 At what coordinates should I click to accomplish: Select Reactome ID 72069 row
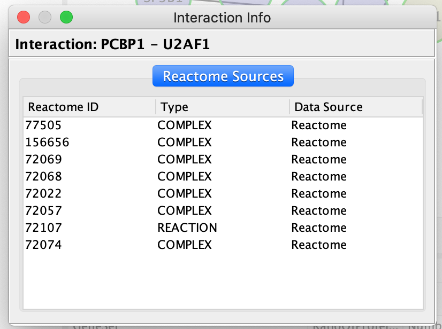tap(43, 160)
